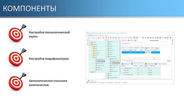Click the blue down-arrow shield toolbar icon

[x=137, y=37]
